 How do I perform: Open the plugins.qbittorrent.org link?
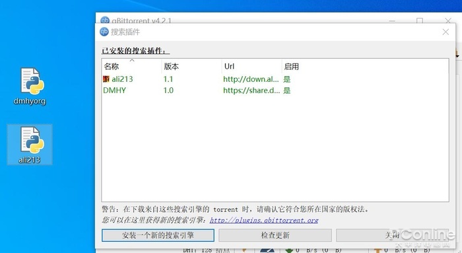click(264, 220)
